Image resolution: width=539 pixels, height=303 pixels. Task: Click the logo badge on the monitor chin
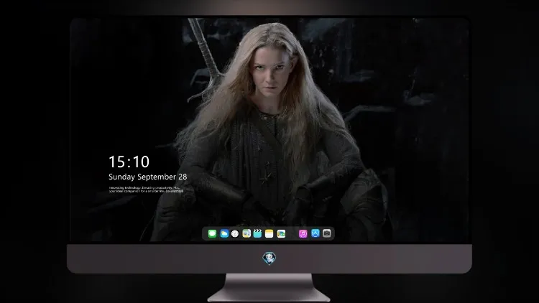tap(269, 258)
